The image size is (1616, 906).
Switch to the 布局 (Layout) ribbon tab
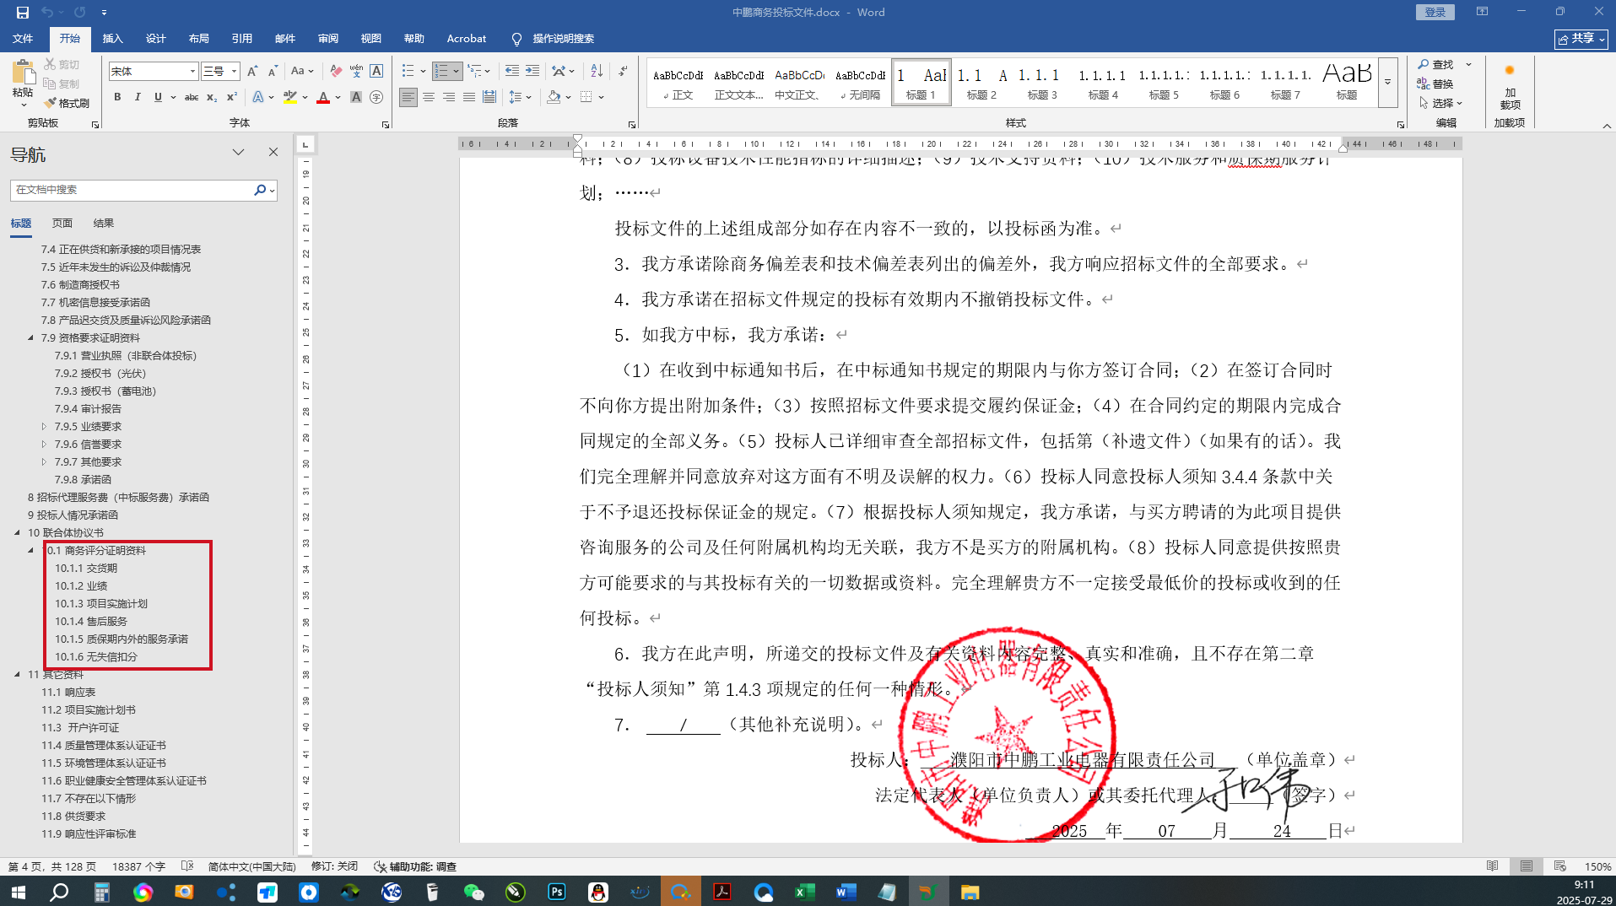pos(199,38)
